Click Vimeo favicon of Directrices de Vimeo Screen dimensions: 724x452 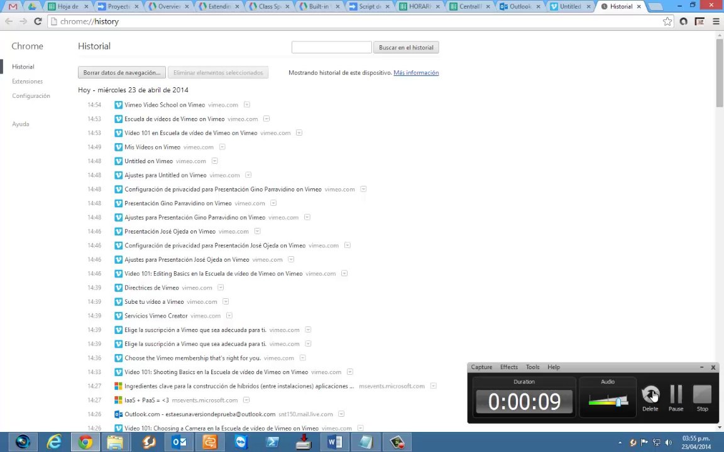pos(118,288)
